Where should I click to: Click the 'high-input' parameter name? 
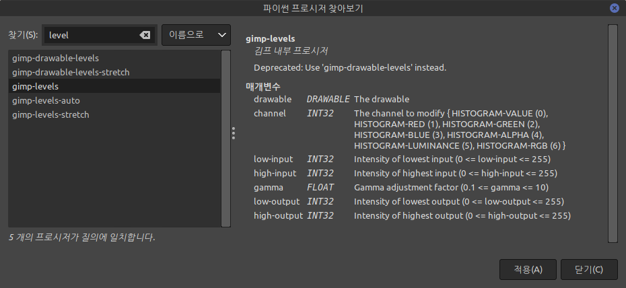point(275,173)
